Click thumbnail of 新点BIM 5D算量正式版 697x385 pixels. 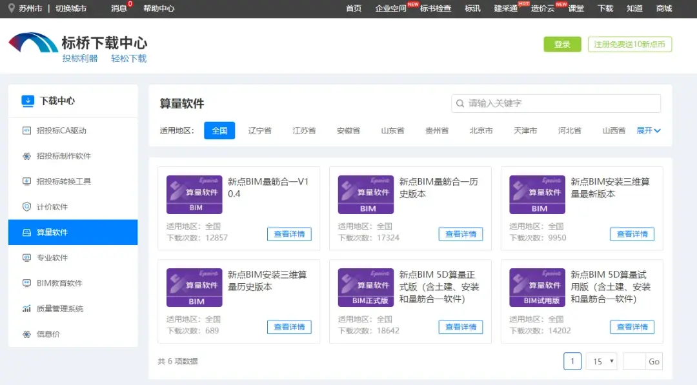coord(366,288)
